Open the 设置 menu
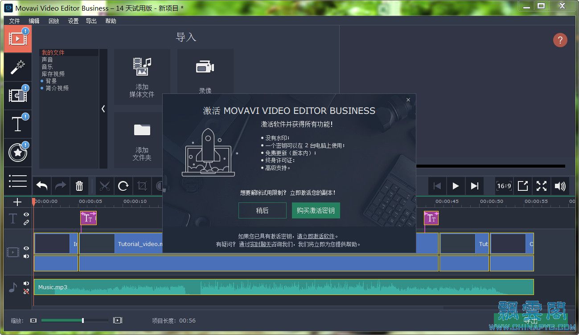The height and width of the screenshot is (335, 579). (73, 21)
